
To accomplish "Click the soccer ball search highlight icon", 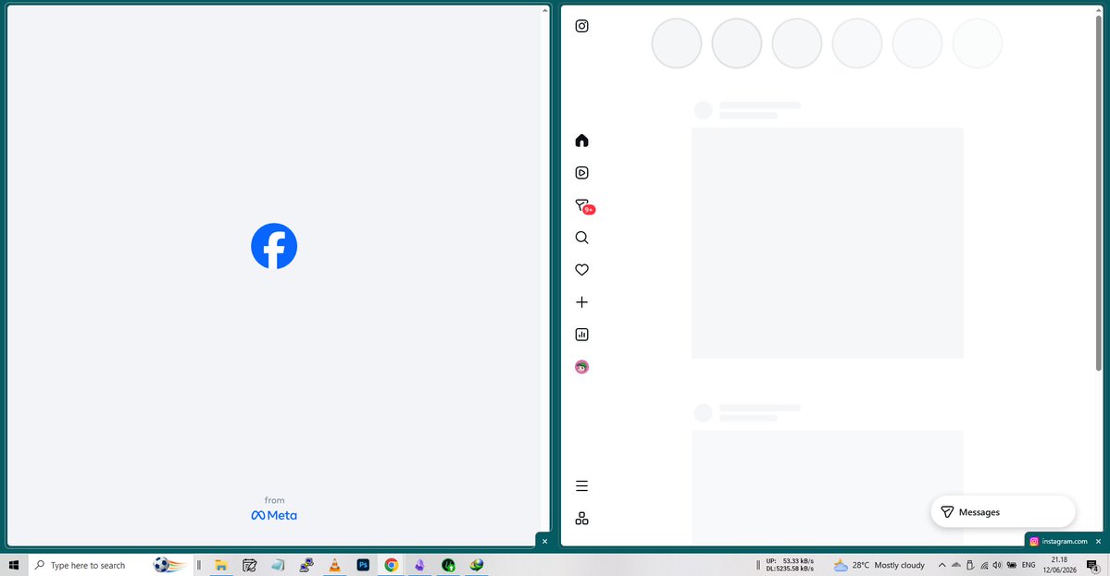I will [169, 565].
